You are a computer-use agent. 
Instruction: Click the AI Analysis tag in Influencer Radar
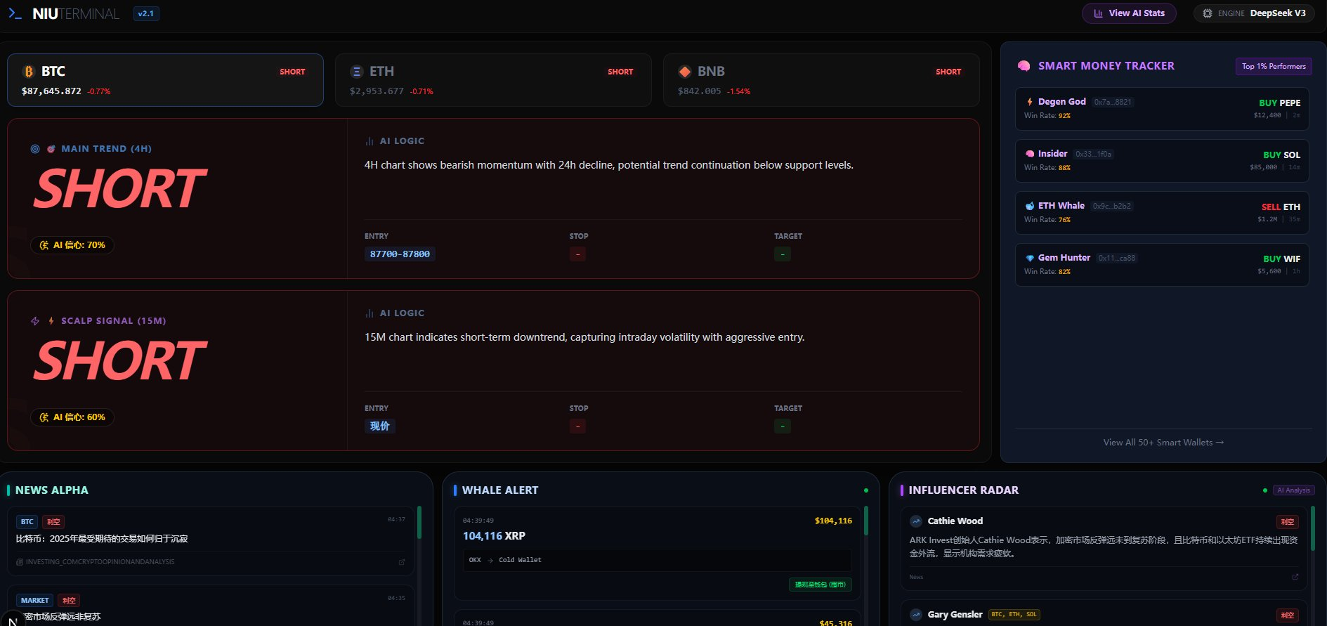tap(1293, 490)
